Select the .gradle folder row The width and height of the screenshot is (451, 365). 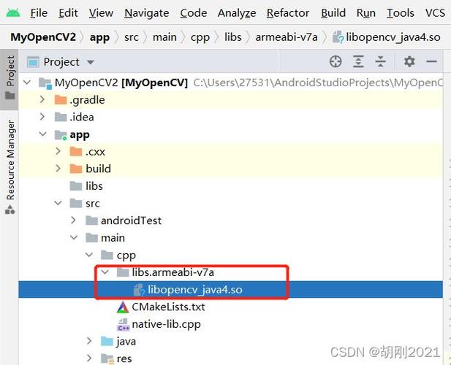coord(231,100)
